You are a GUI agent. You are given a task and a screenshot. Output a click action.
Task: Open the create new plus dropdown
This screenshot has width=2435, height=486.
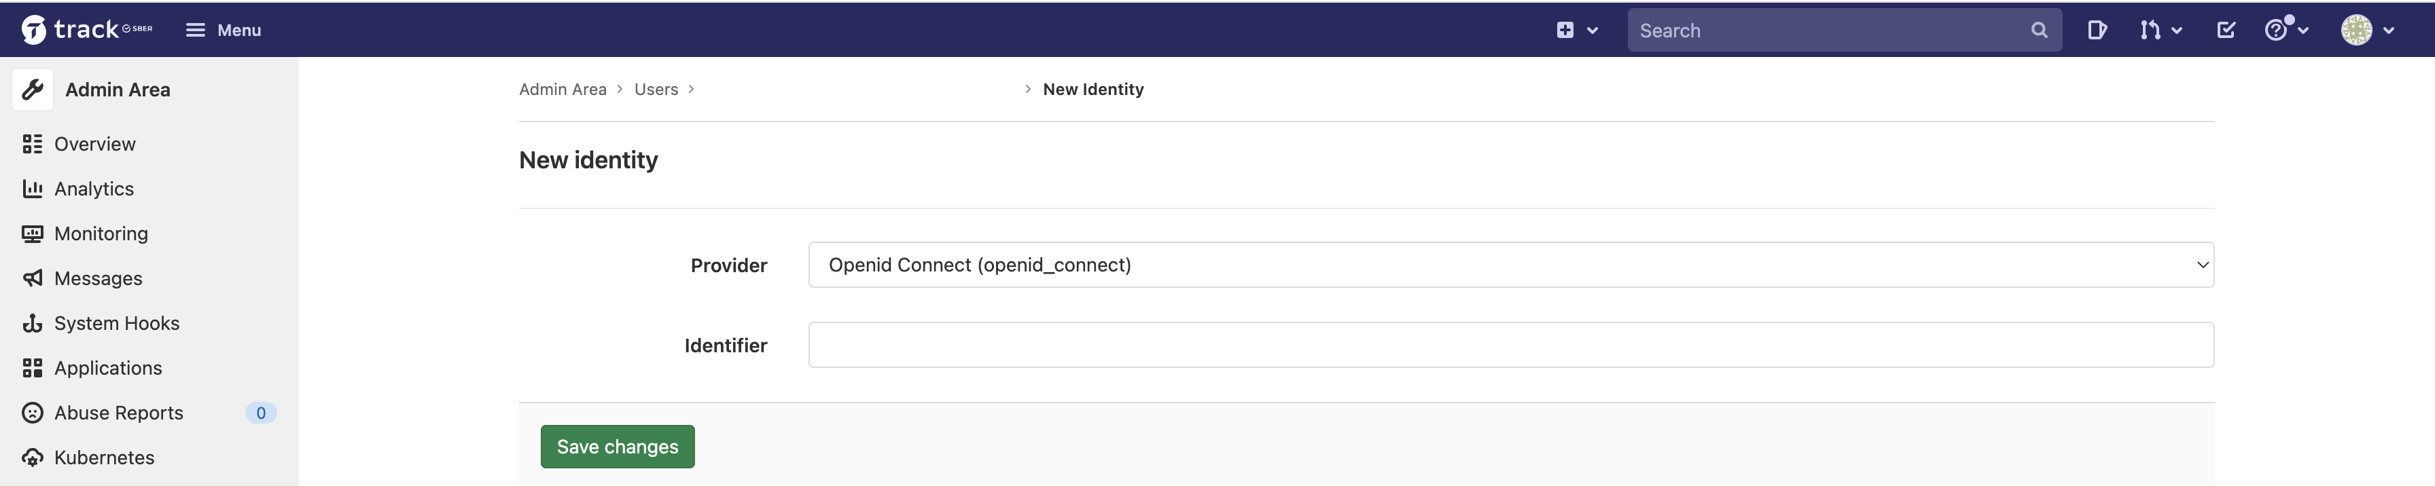(1576, 30)
